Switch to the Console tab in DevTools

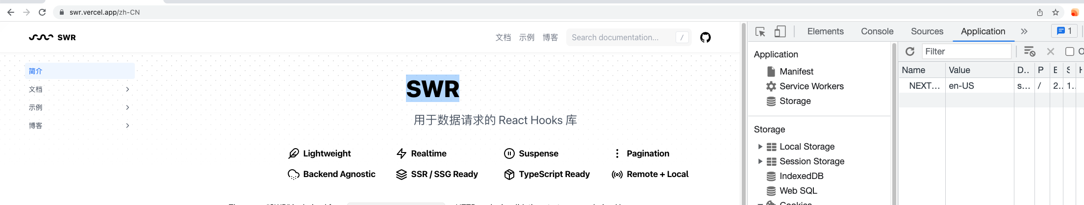point(877,31)
